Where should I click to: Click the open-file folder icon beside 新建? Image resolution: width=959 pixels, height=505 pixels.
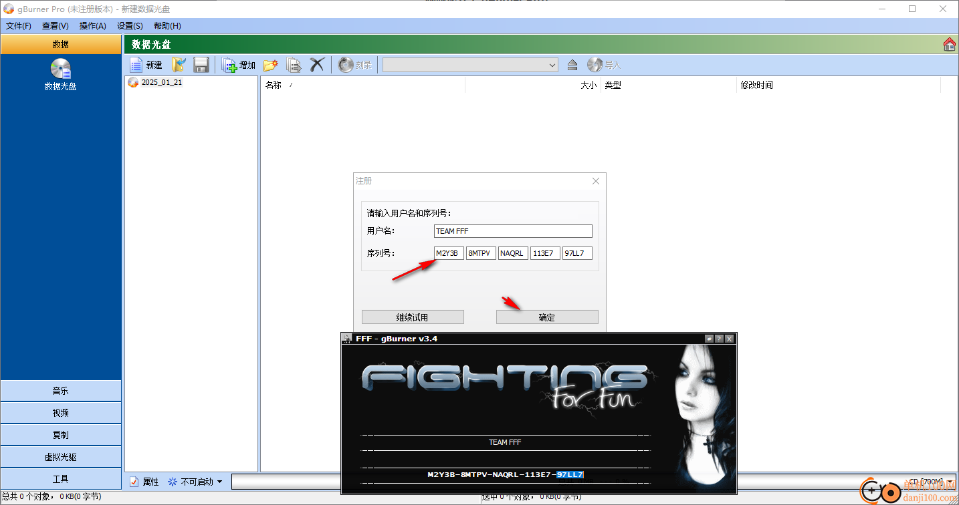179,65
